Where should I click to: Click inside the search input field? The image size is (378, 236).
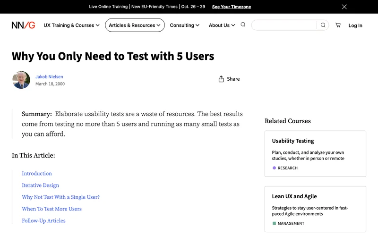click(284, 25)
